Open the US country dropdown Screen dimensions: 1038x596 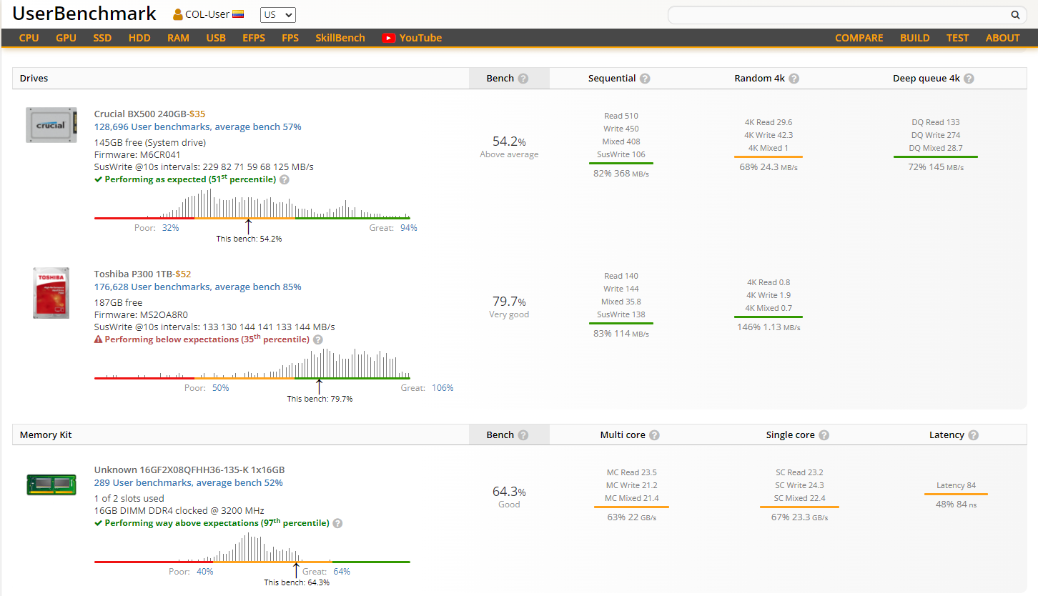(278, 15)
